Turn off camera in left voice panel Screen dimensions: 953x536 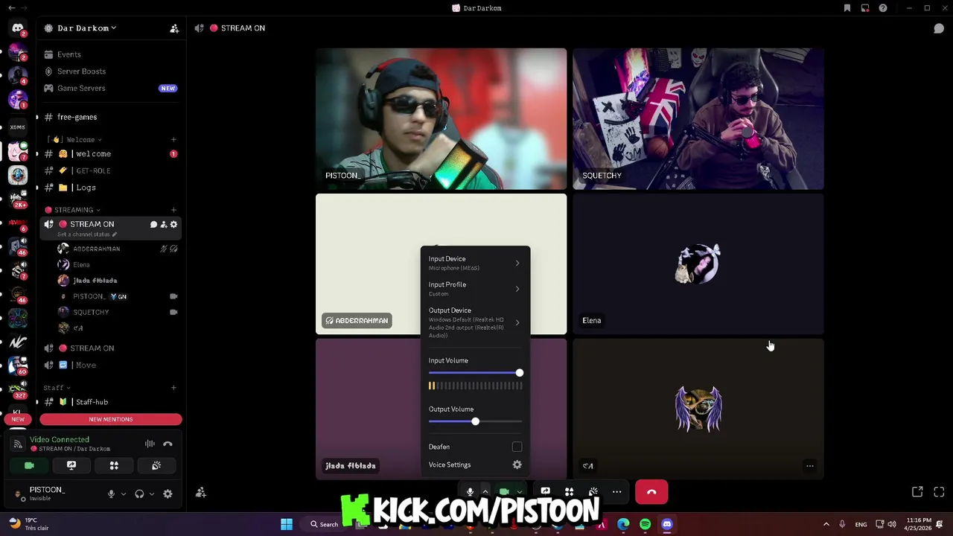(29, 465)
